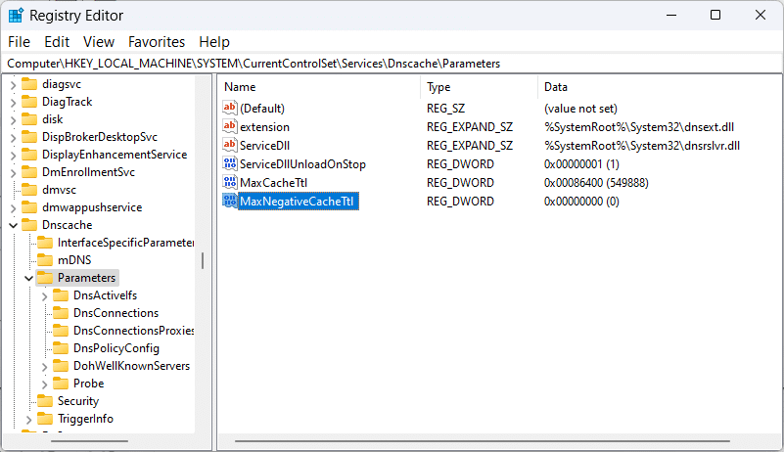Select the Probe key label
The height and width of the screenshot is (452, 784).
pos(88,384)
